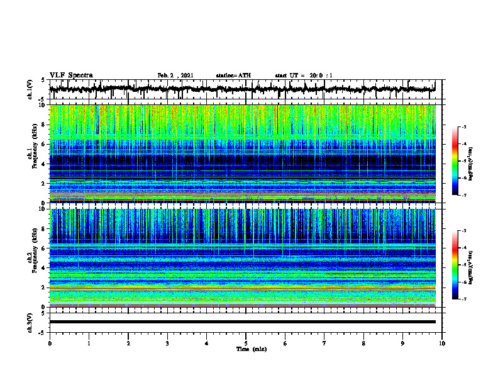Click the "0" tick label on the time axis
This screenshot has width=498, height=385.
pos(50,343)
